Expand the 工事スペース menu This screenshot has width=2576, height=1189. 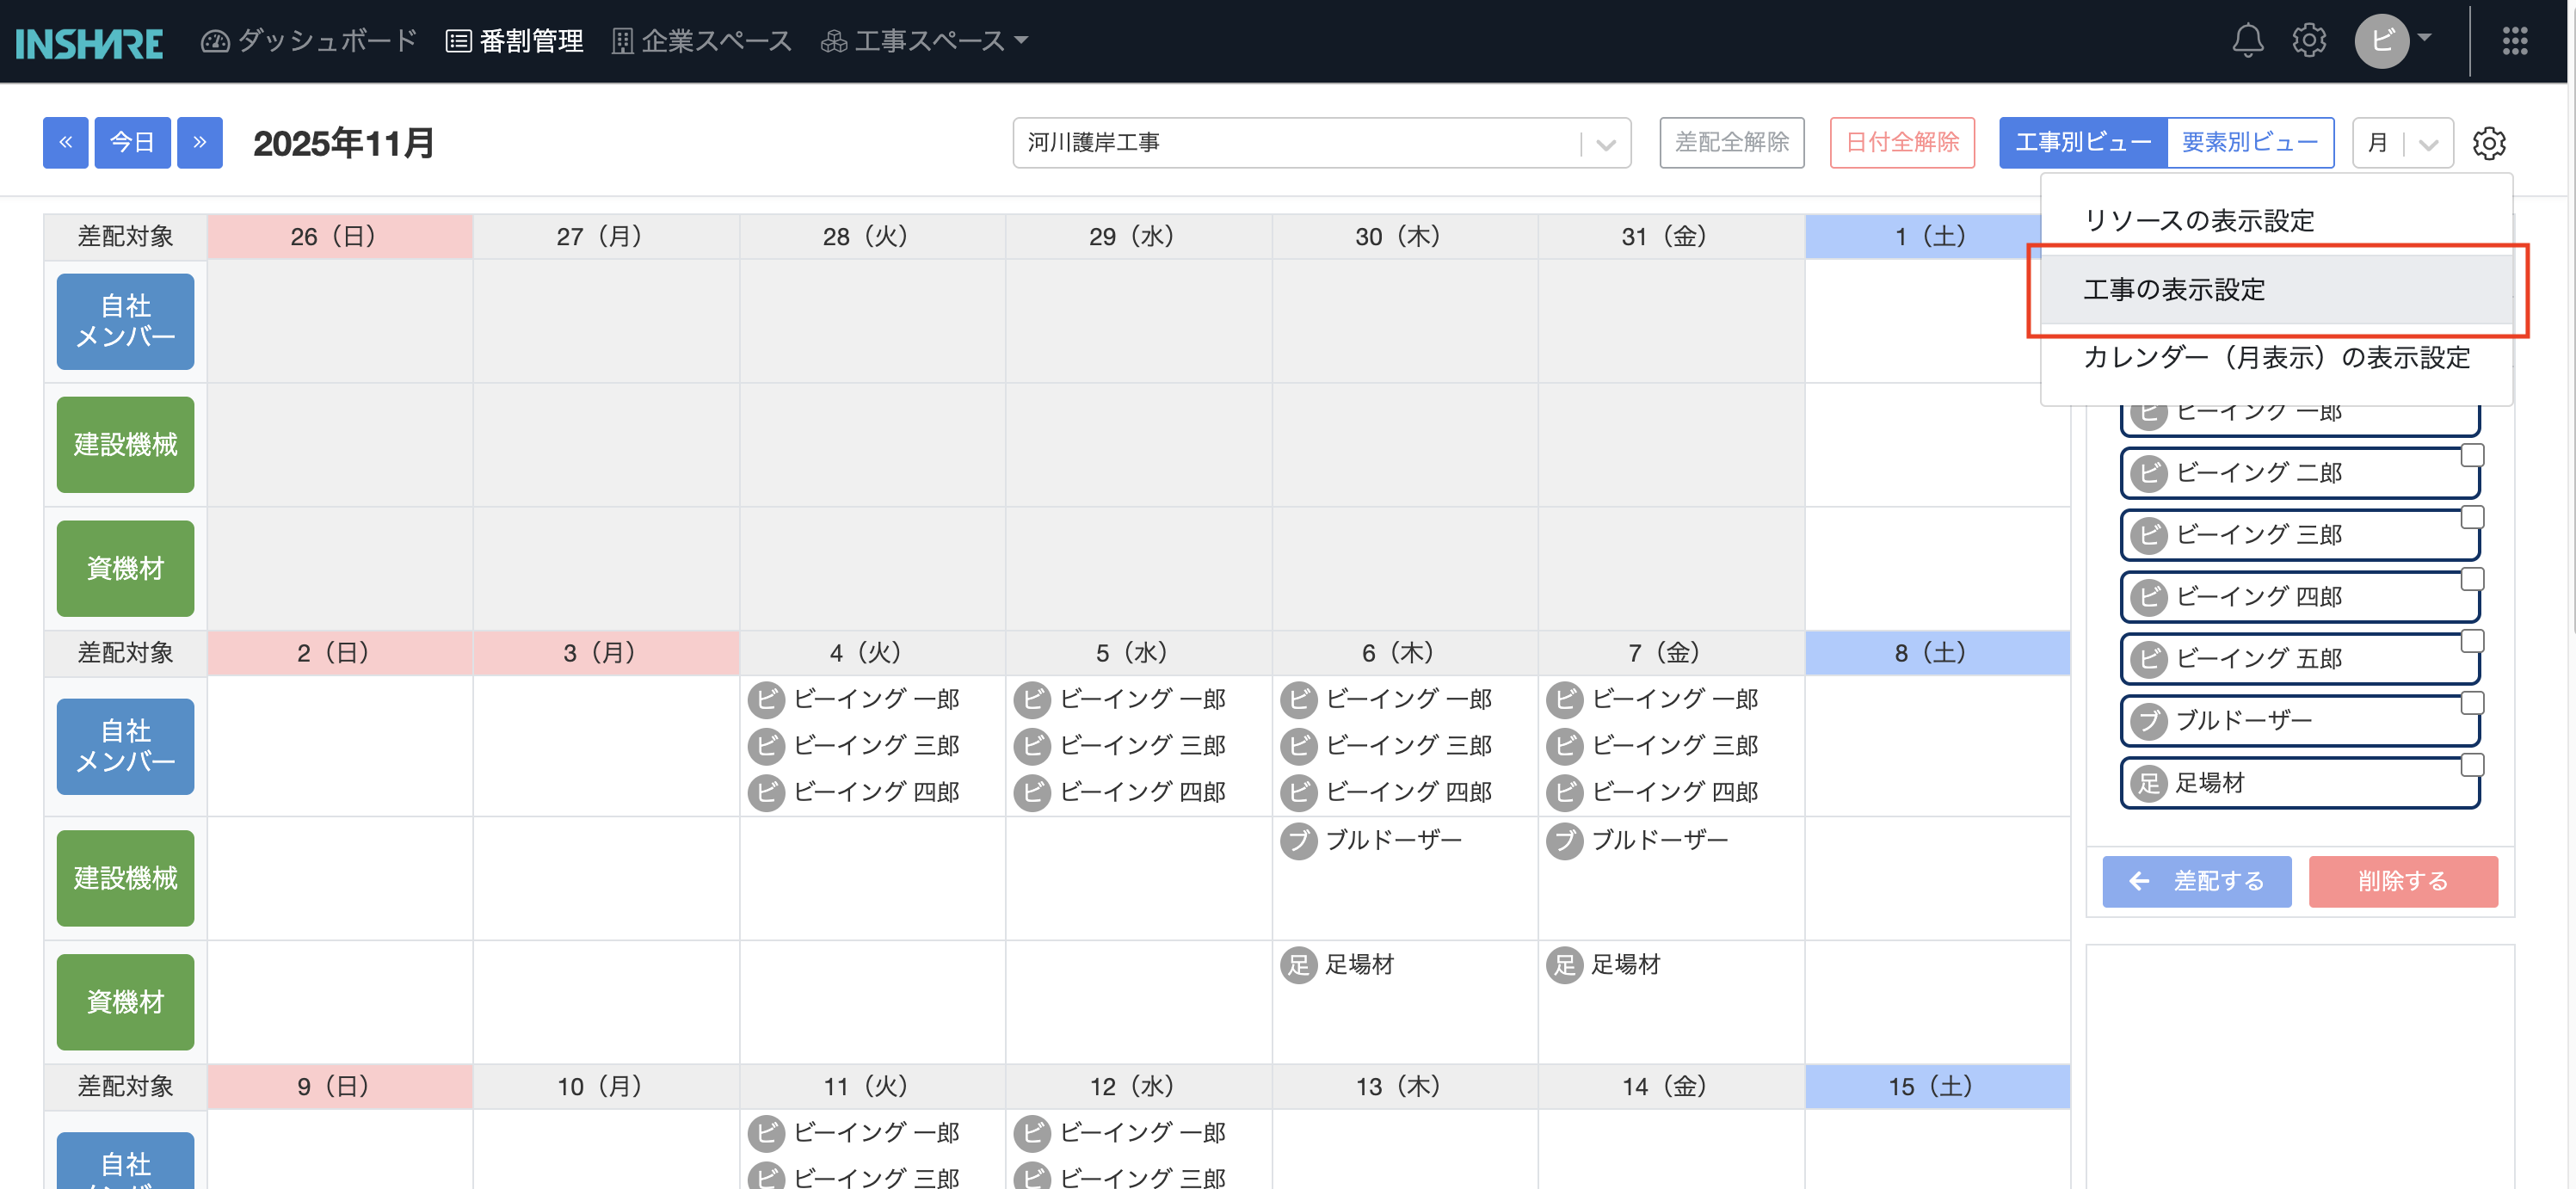[x=925, y=41]
